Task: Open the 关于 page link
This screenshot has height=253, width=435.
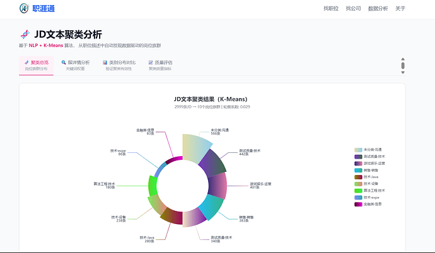Action: (400, 9)
